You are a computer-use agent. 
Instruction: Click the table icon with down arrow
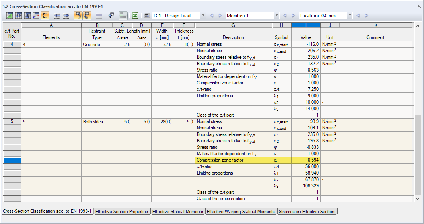pos(27,16)
